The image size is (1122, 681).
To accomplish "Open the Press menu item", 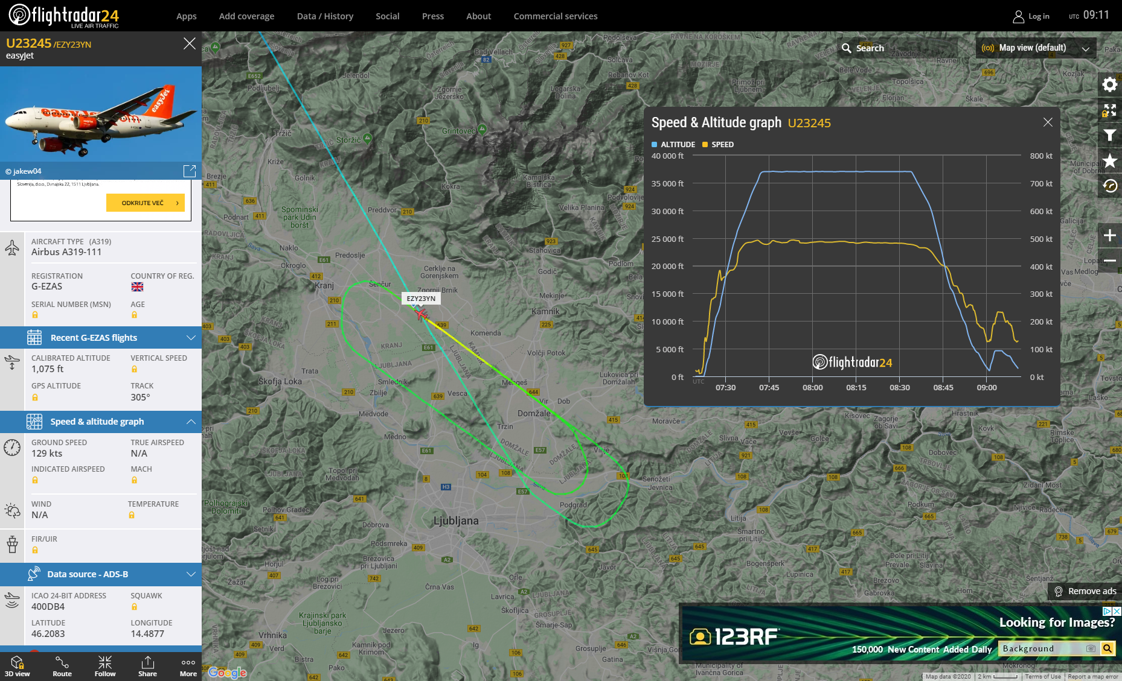I will pos(433,16).
